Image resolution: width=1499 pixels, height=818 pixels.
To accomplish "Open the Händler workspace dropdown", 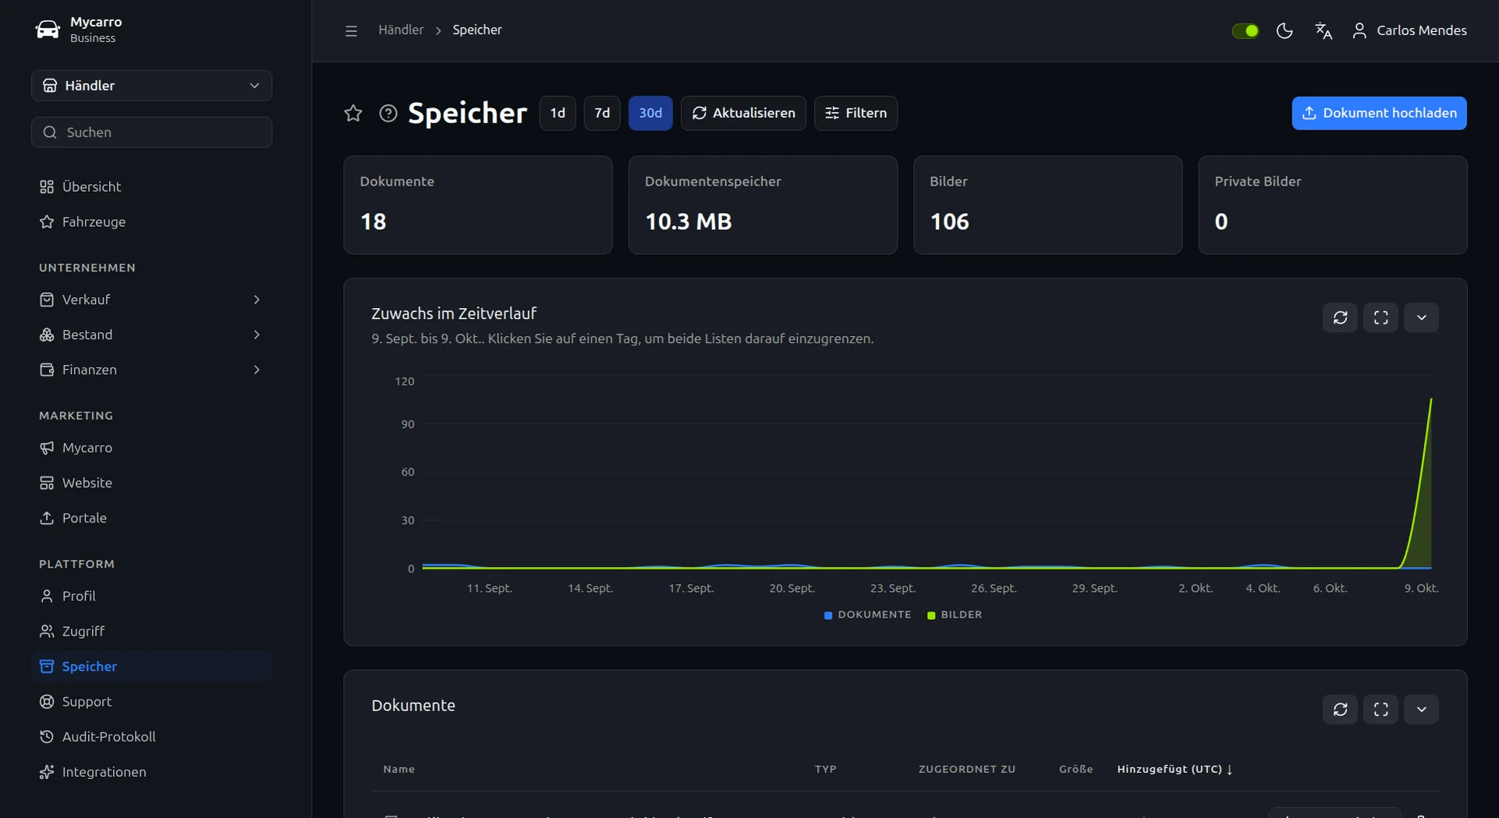I will coord(151,86).
